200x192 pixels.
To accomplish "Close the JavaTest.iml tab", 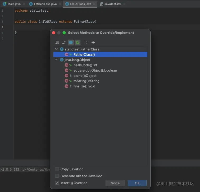I will coord(124,4).
